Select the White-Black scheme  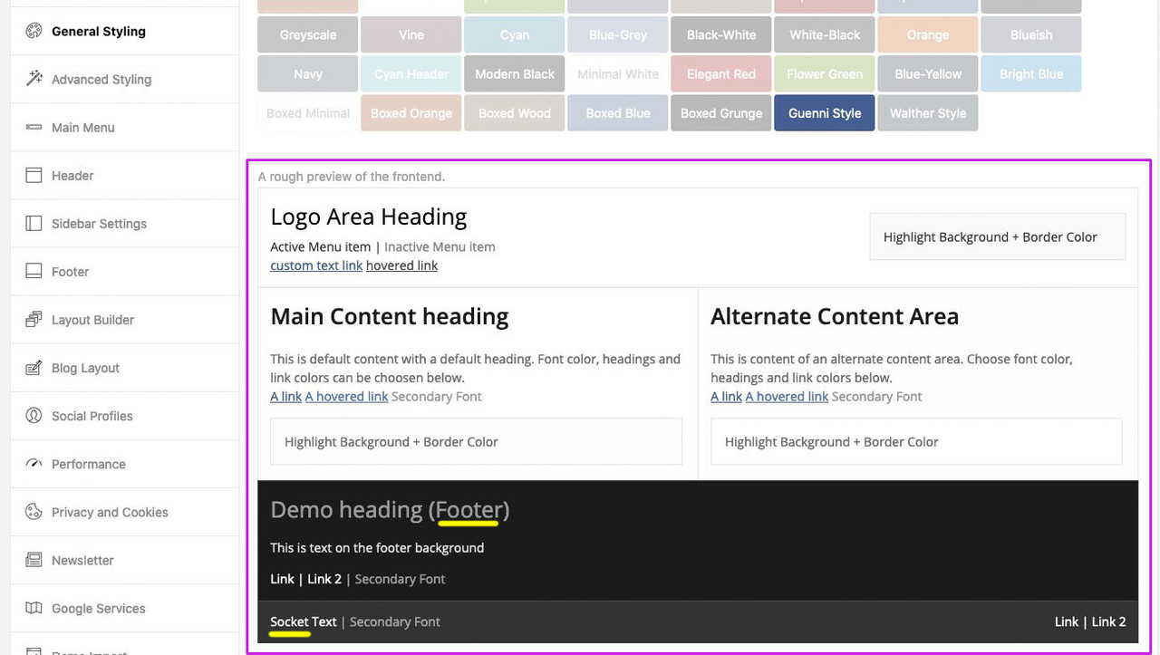(x=825, y=34)
